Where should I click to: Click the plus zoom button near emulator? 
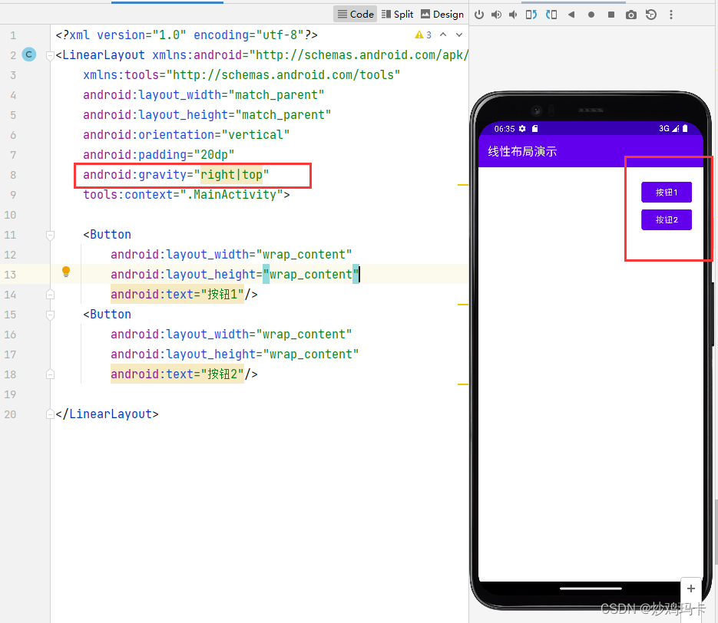click(x=691, y=588)
